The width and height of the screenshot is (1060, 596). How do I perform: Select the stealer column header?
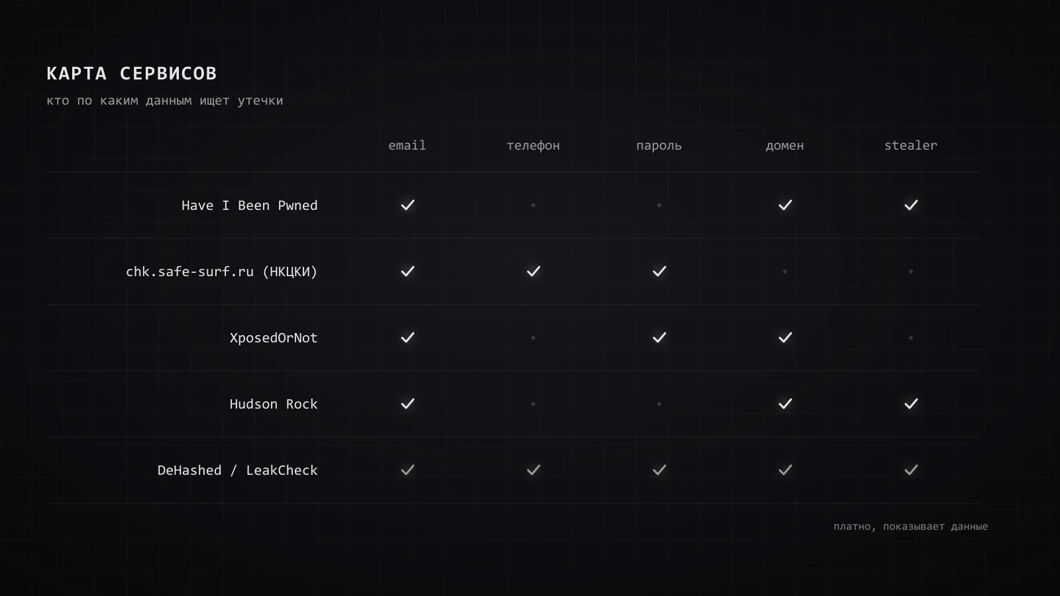click(x=911, y=146)
